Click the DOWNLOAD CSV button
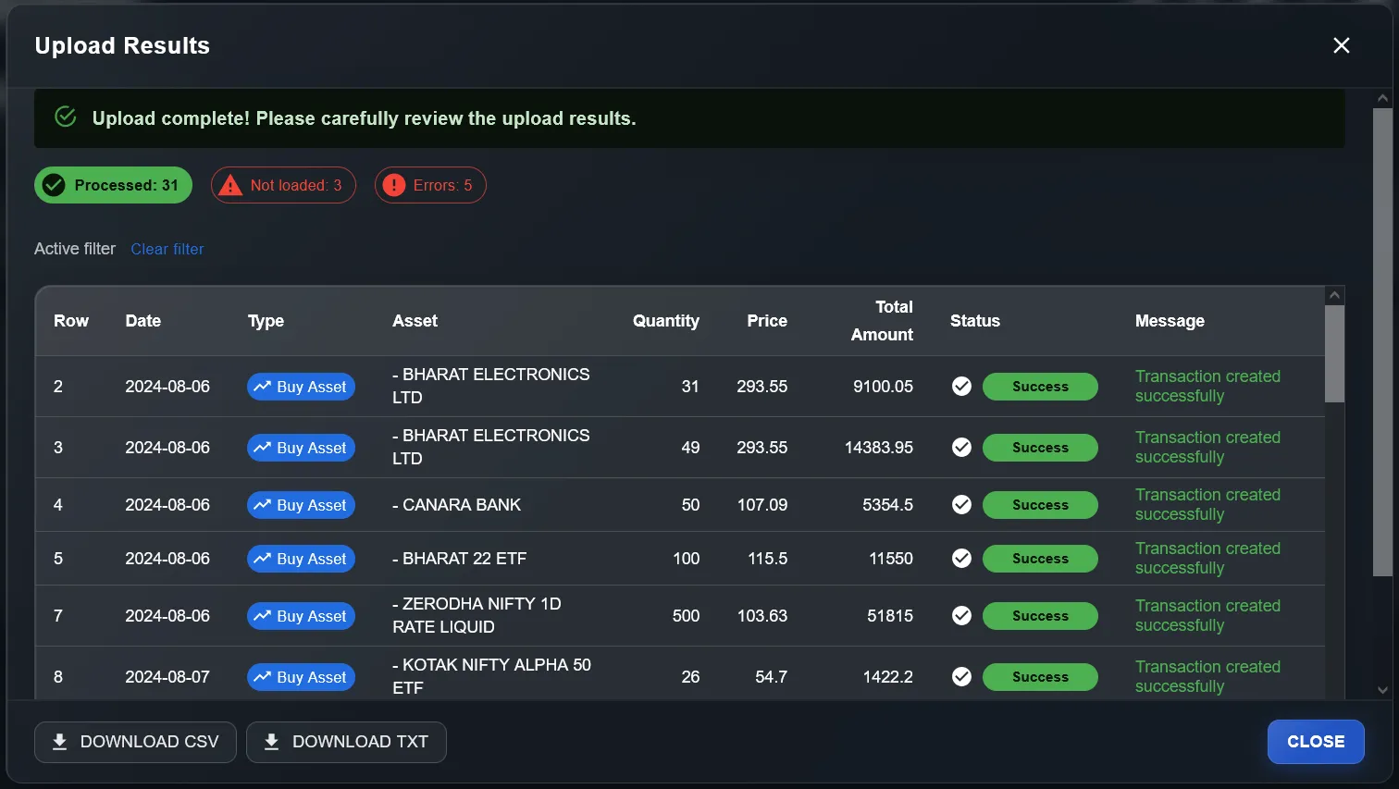This screenshot has width=1399, height=789. (135, 741)
